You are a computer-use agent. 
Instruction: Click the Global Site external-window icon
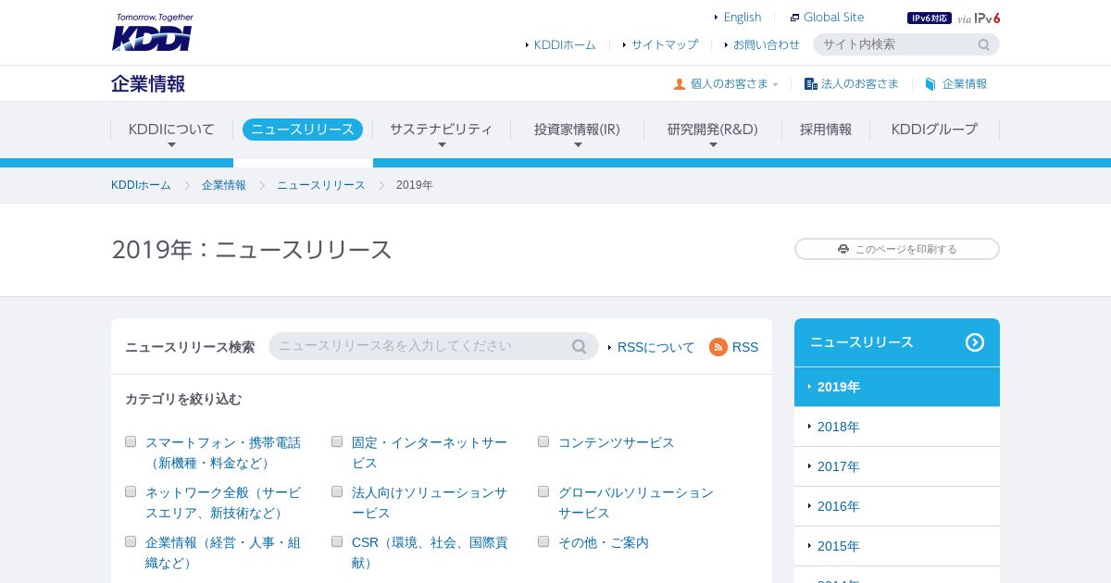click(794, 18)
